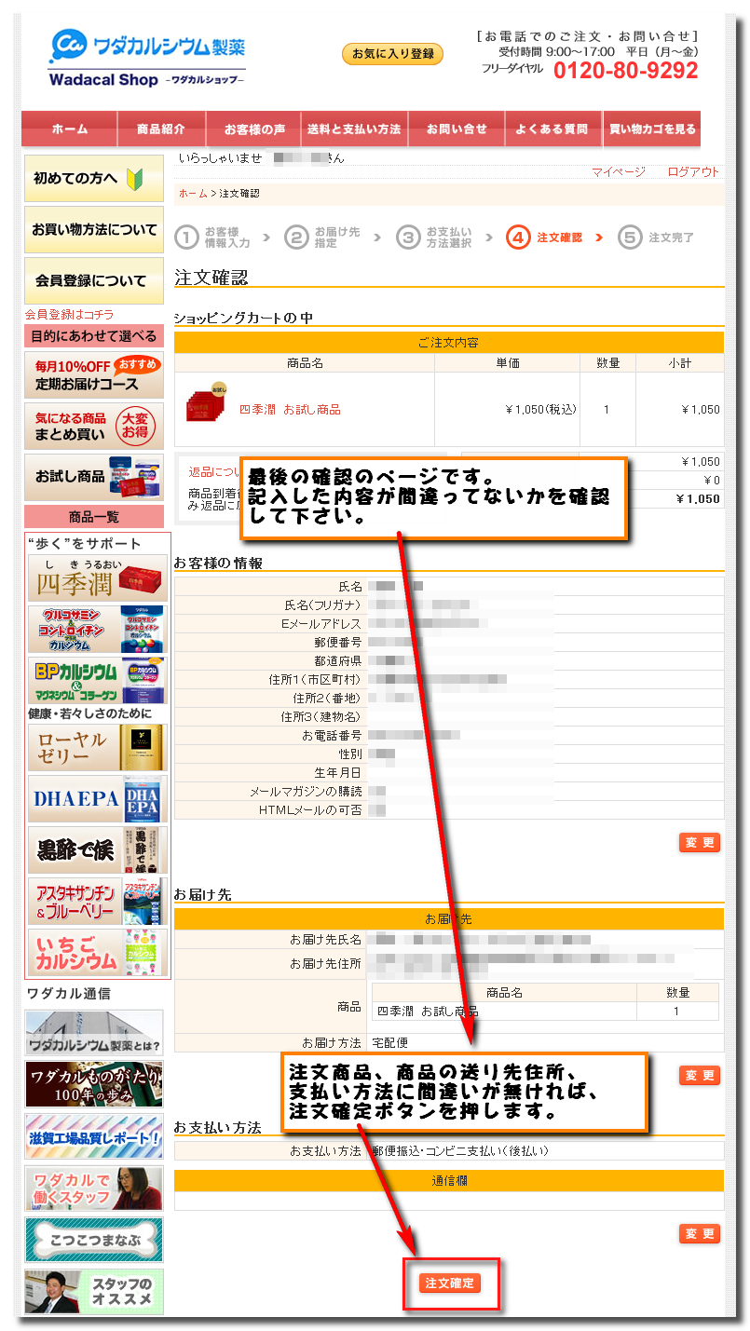Select the アスタキサンチン&ブルーベリー product banner
The image size is (750, 1331).
pyautogui.click(x=99, y=901)
